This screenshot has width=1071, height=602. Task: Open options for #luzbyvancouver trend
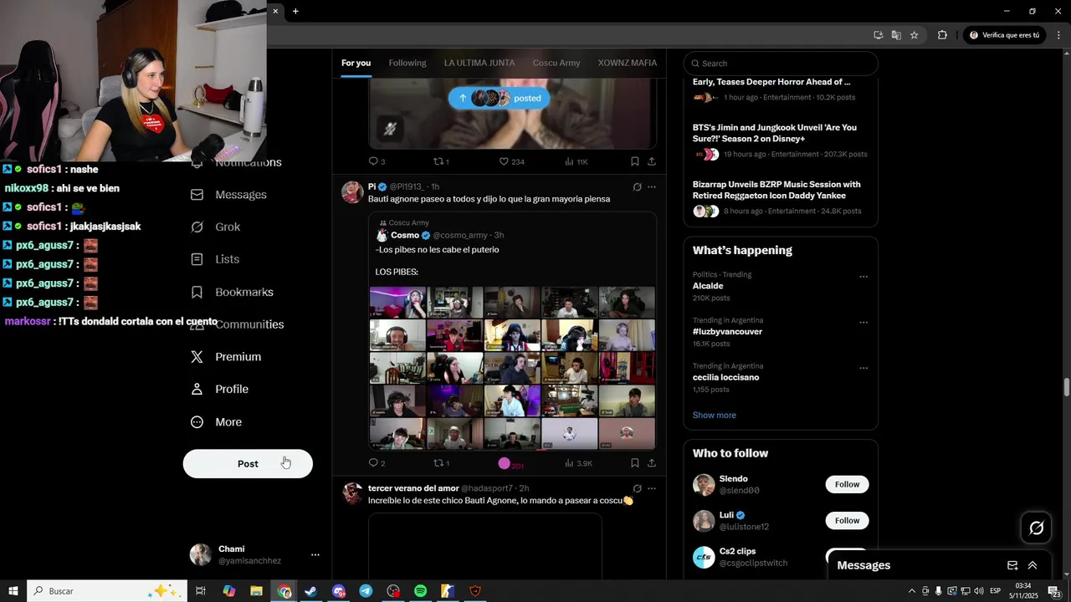863,323
